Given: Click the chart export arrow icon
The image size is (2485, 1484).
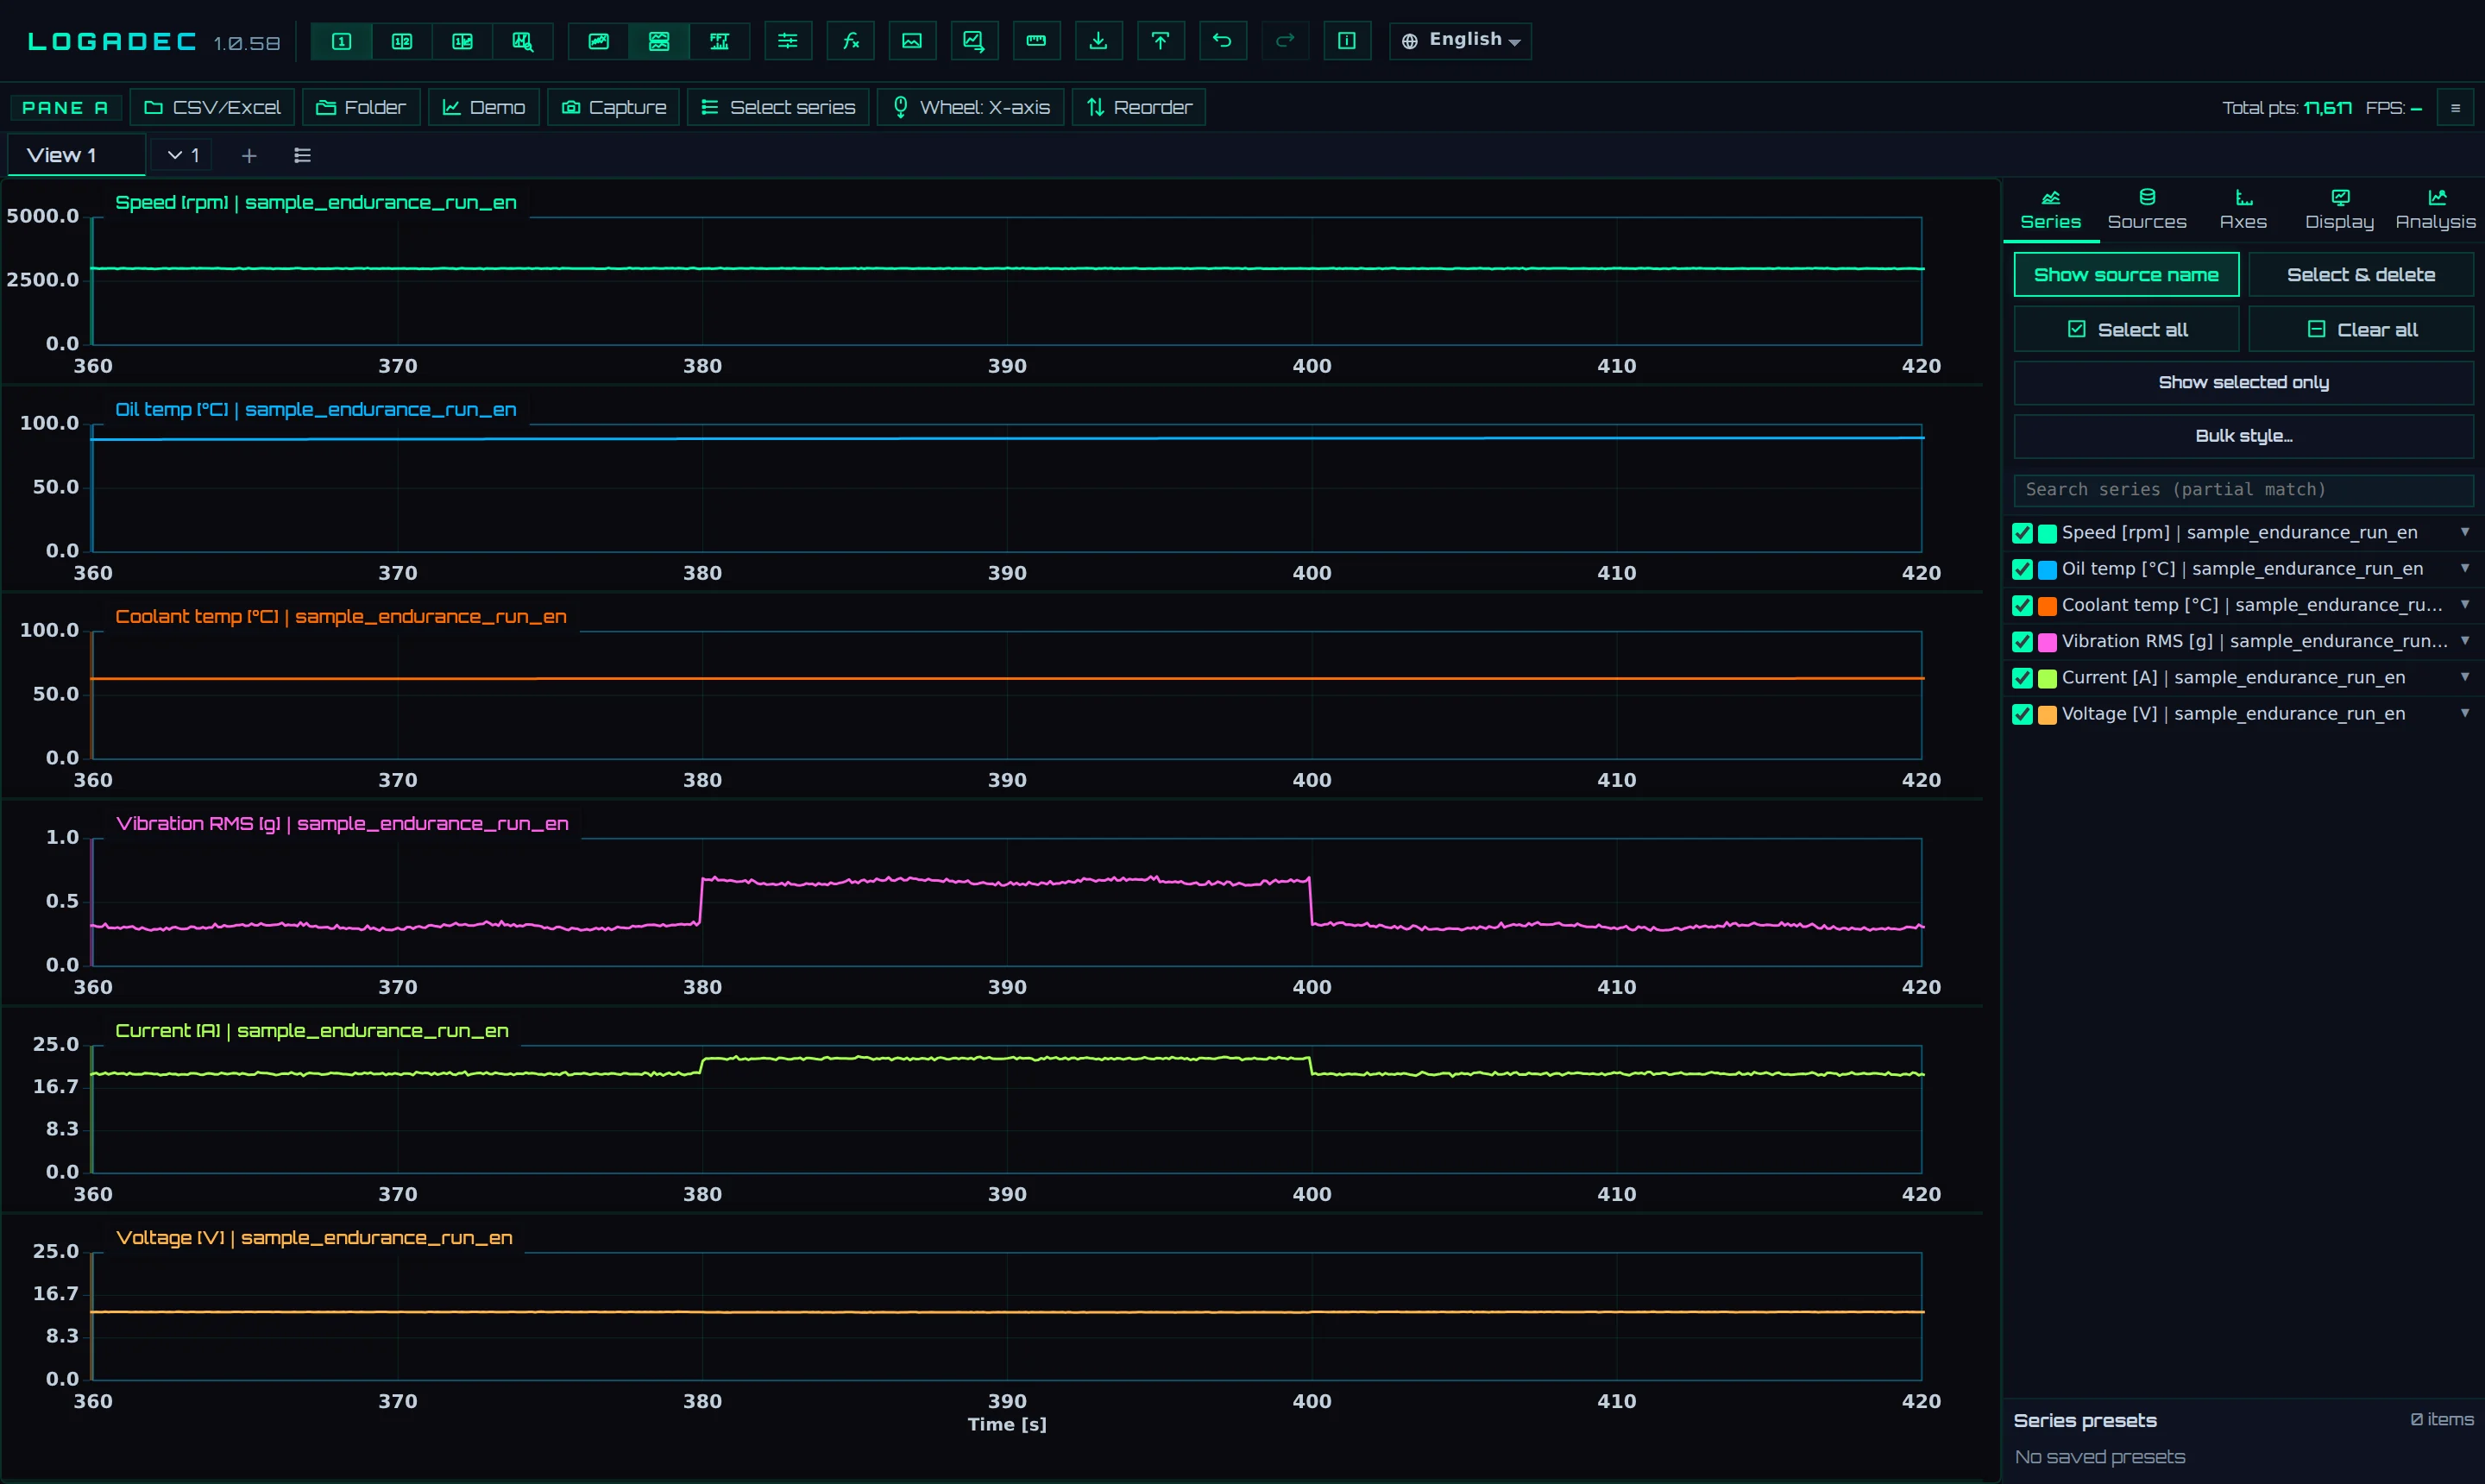Looking at the screenshot, I should (x=974, y=41).
